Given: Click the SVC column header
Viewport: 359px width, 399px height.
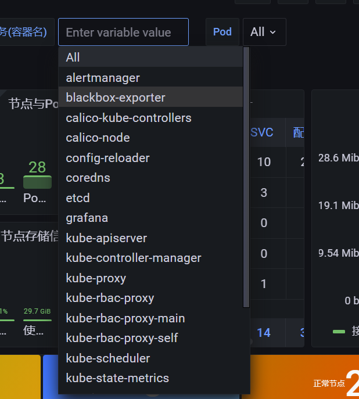Looking at the screenshot, I should pos(262,132).
